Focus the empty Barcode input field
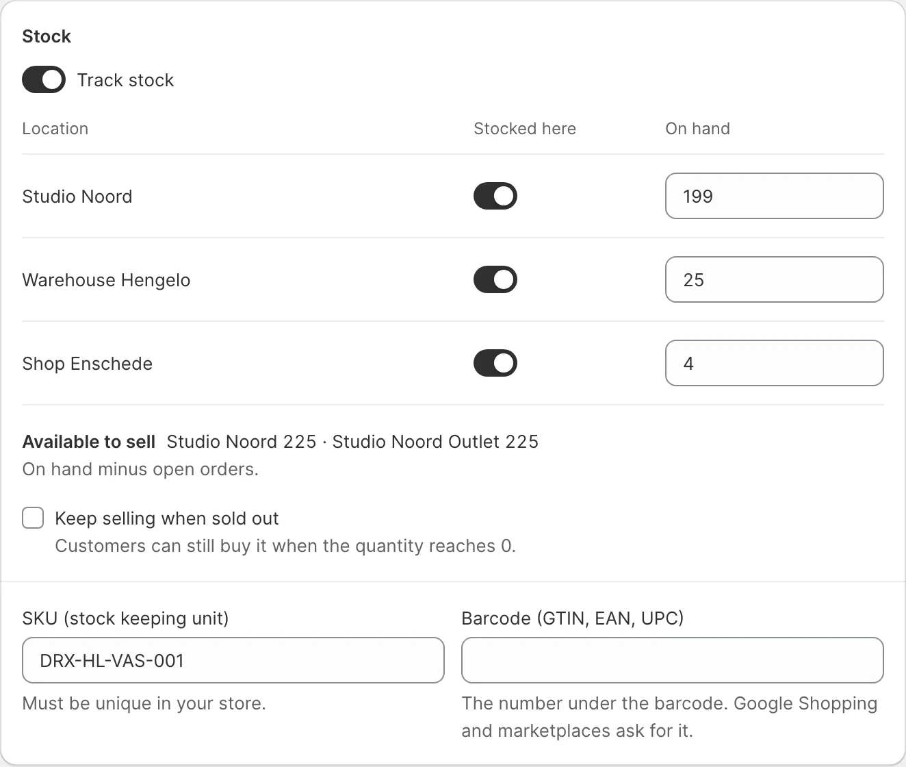The width and height of the screenshot is (906, 767). point(673,660)
